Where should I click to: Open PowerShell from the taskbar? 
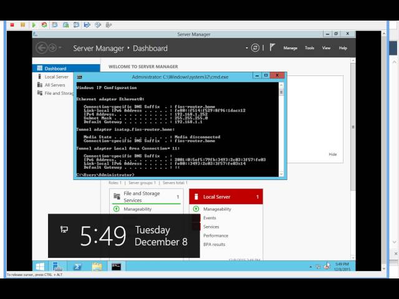click(x=77, y=267)
